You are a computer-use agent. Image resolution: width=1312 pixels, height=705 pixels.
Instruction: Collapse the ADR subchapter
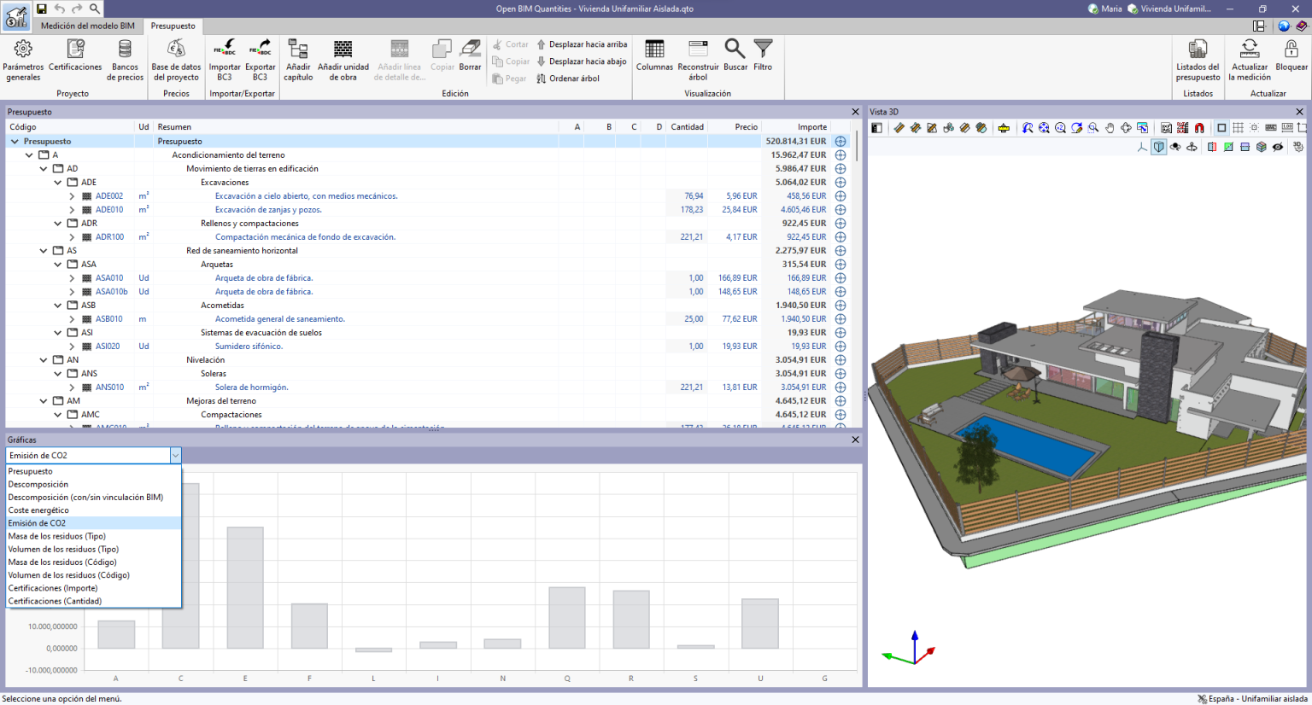pos(58,224)
